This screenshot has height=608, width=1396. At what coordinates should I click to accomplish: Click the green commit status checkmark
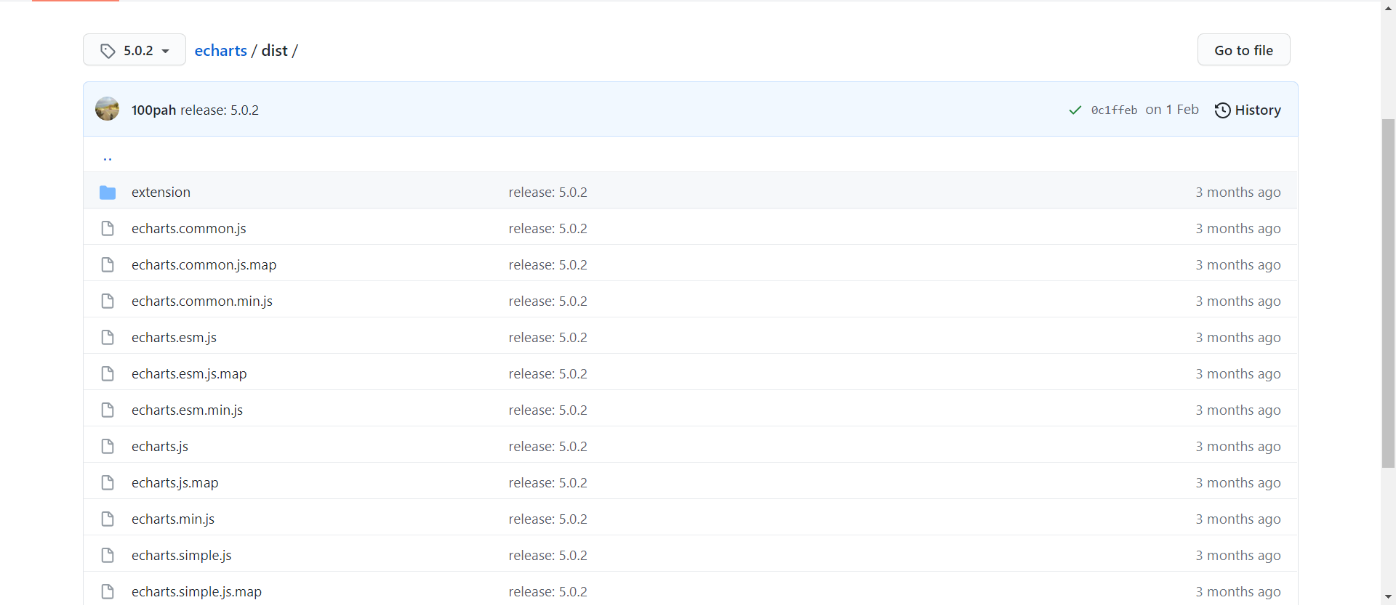click(x=1075, y=110)
